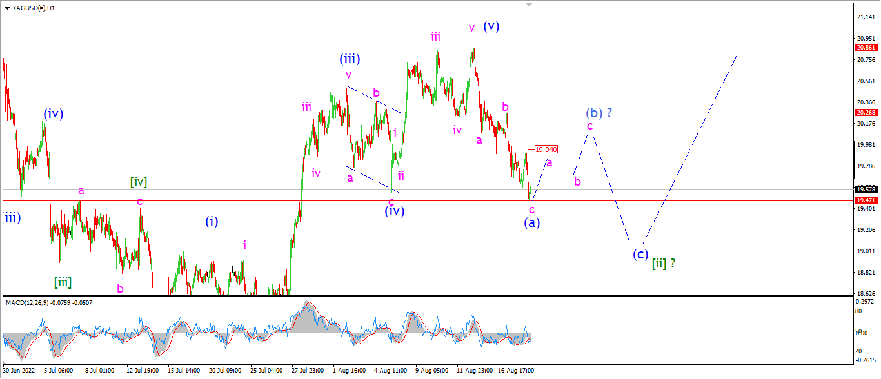This screenshot has height=379, width=881.
Task: Click the green "[iv]" wave label
Action: [x=139, y=182]
